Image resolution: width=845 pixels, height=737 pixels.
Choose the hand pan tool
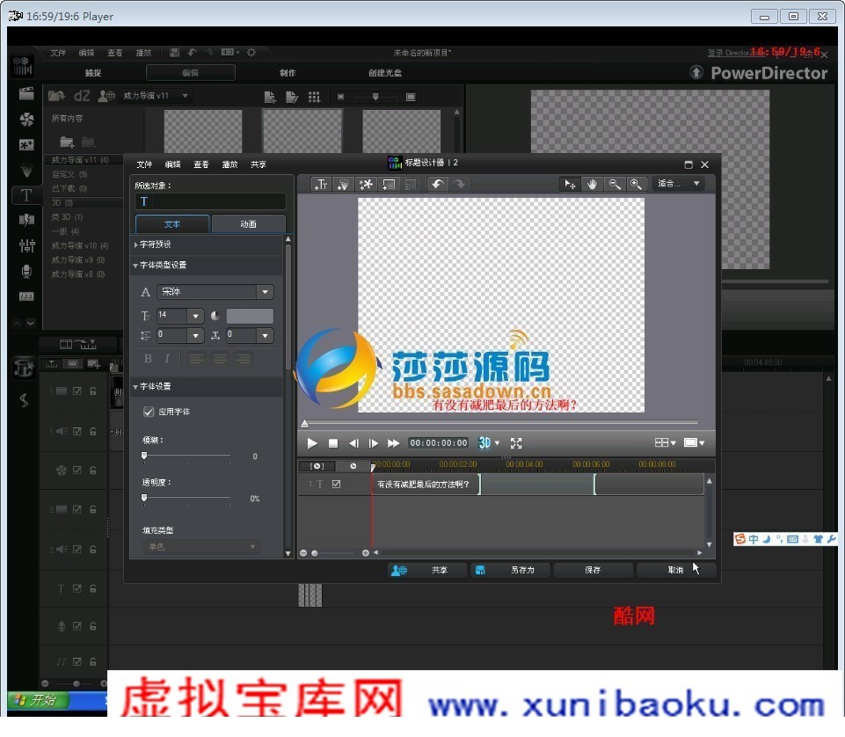click(x=593, y=185)
